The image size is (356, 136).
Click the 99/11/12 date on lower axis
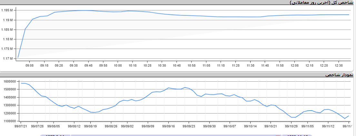[328, 126]
